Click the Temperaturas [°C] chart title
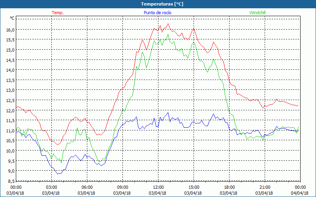The image size is (316, 197). 162,4
